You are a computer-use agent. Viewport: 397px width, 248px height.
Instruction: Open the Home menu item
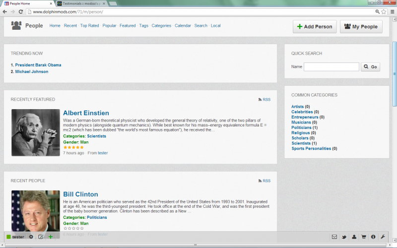point(55,26)
